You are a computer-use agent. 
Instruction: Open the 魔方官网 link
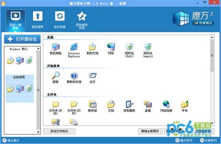pos(184,140)
